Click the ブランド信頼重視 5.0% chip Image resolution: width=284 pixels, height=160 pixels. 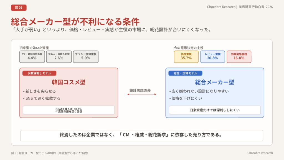(x=86, y=57)
